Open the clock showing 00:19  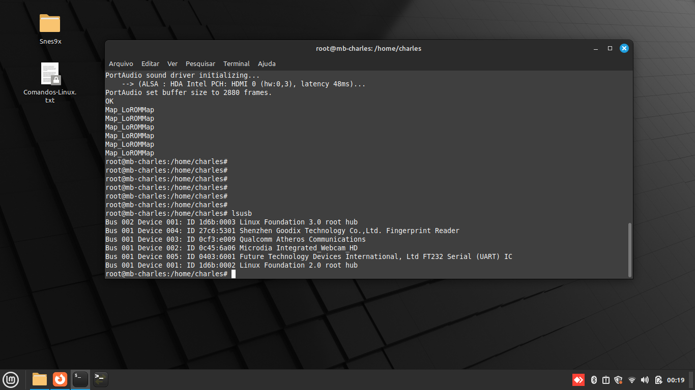pos(676,380)
